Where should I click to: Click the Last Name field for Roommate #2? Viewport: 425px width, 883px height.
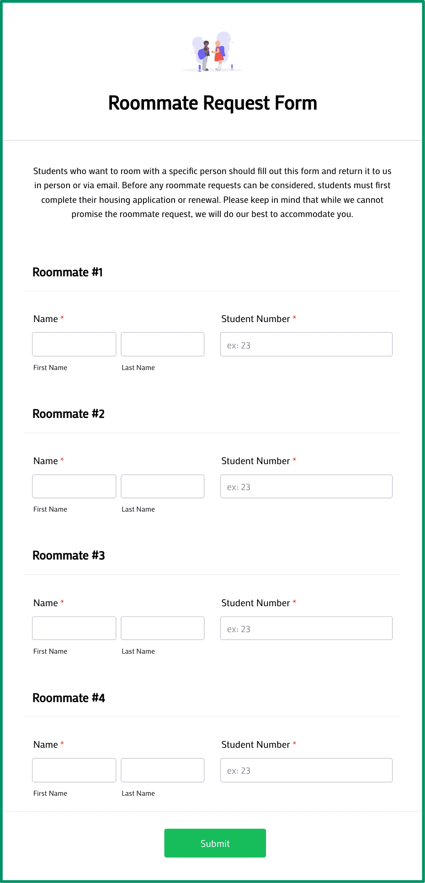tap(162, 486)
